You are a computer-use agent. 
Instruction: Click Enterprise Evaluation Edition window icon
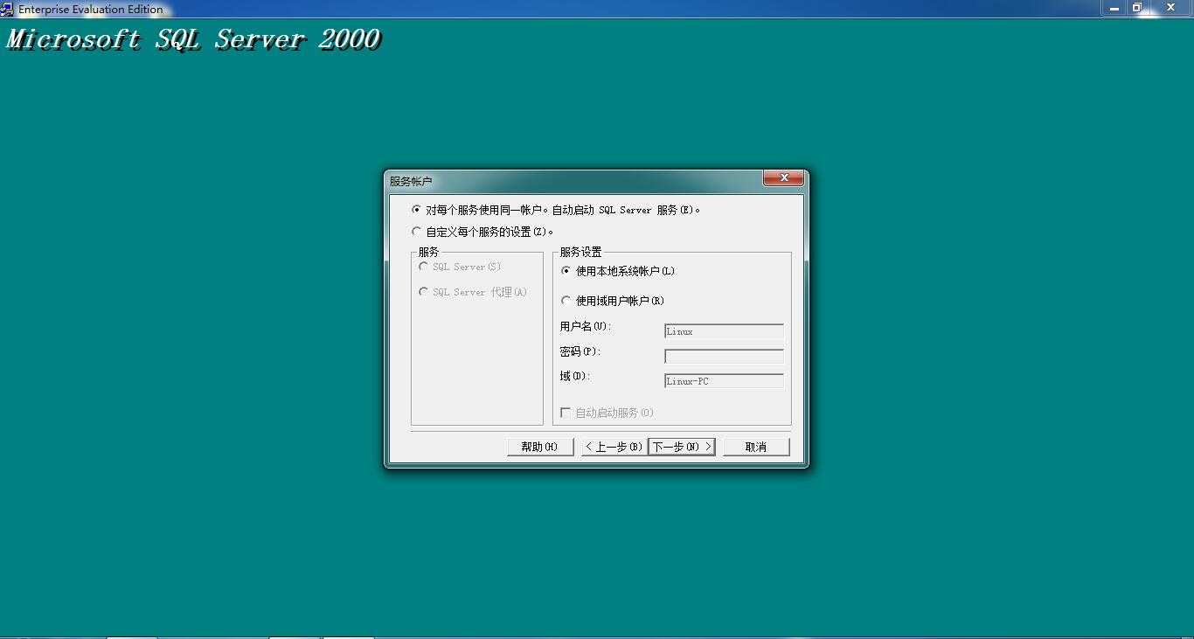click(x=7, y=10)
